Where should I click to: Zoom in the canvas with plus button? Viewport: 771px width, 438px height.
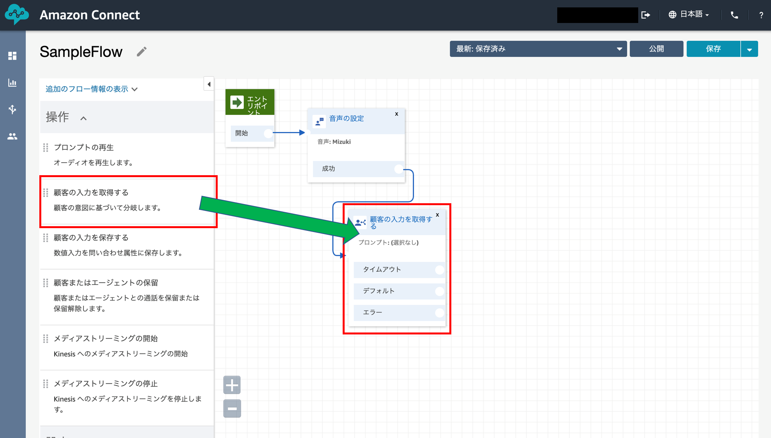(x=232, y=385)
